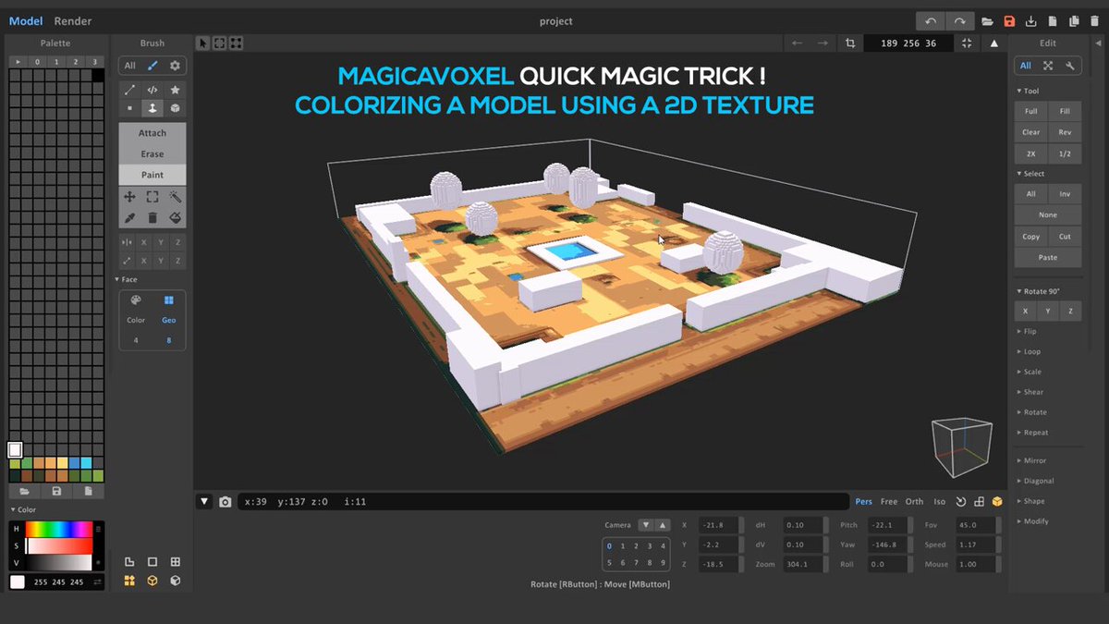Image resolution: width=1109 pixels, height=624 pixels.
Task: Select the Box brush cube icon
Action: coord(175,108)
